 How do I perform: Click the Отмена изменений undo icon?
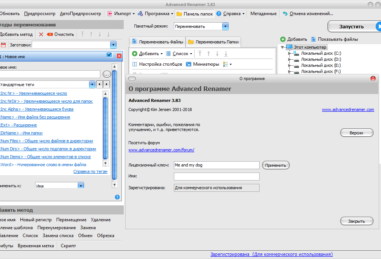pos(285,14)
